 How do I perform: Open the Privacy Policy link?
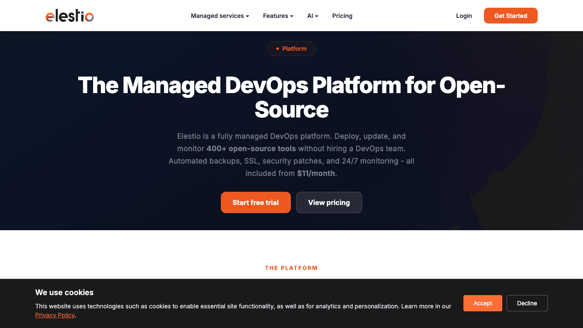click(55, 315)
